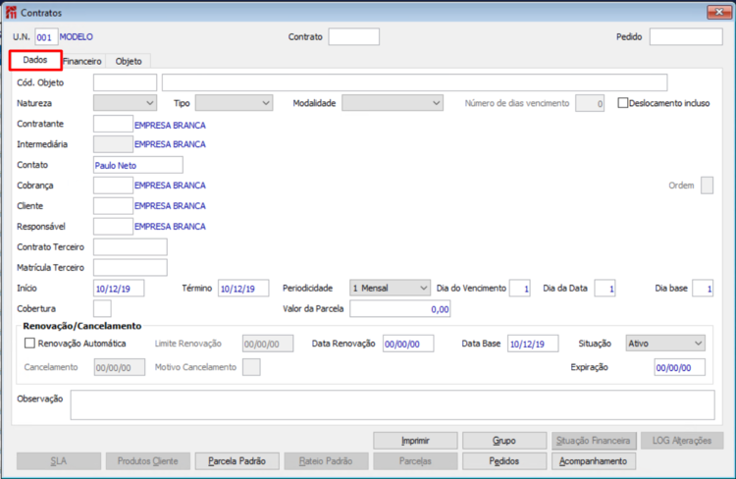Click the Matrícula Terceiro field

130,268
